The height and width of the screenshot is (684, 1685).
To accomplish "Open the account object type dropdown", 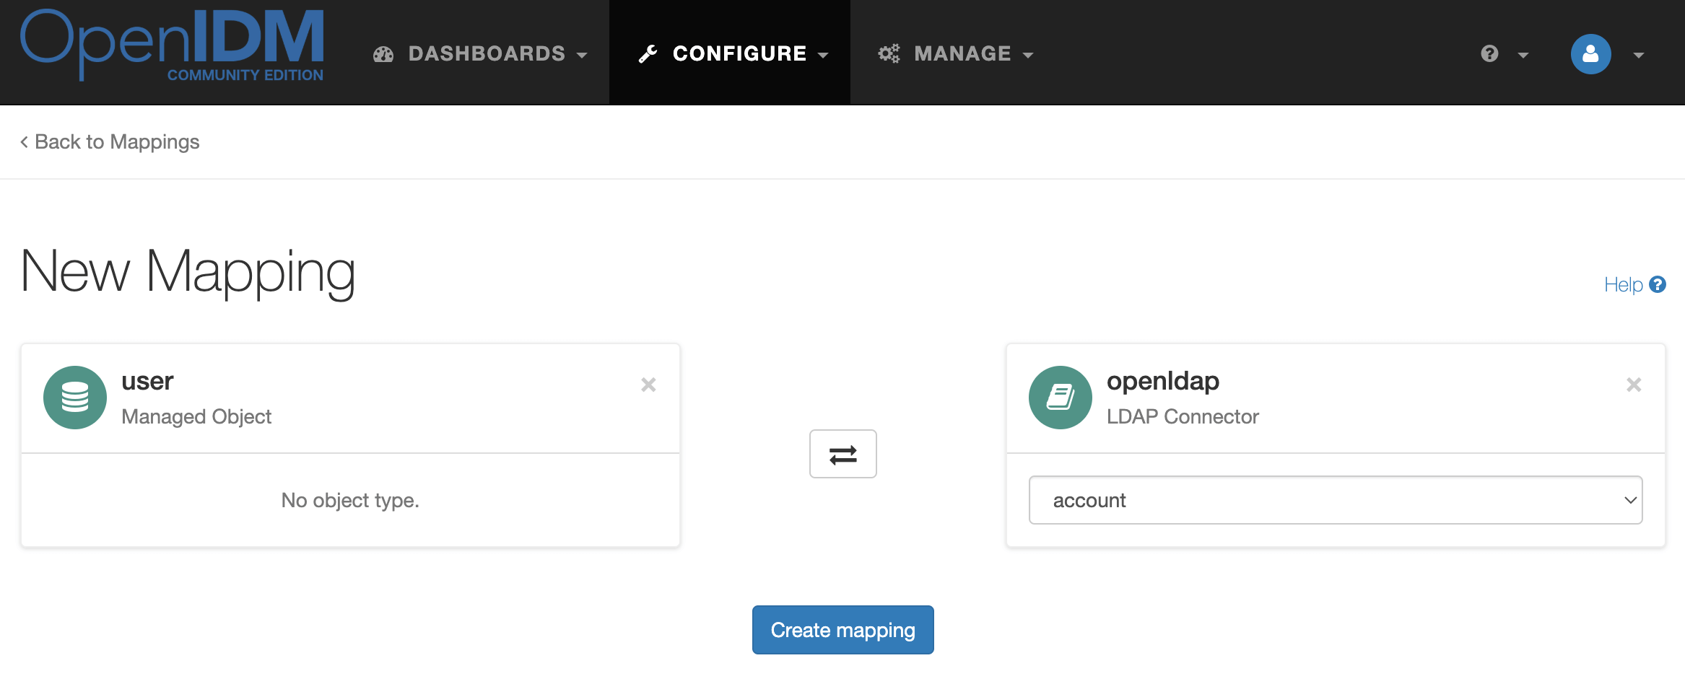I will (x=1336, y=500).
